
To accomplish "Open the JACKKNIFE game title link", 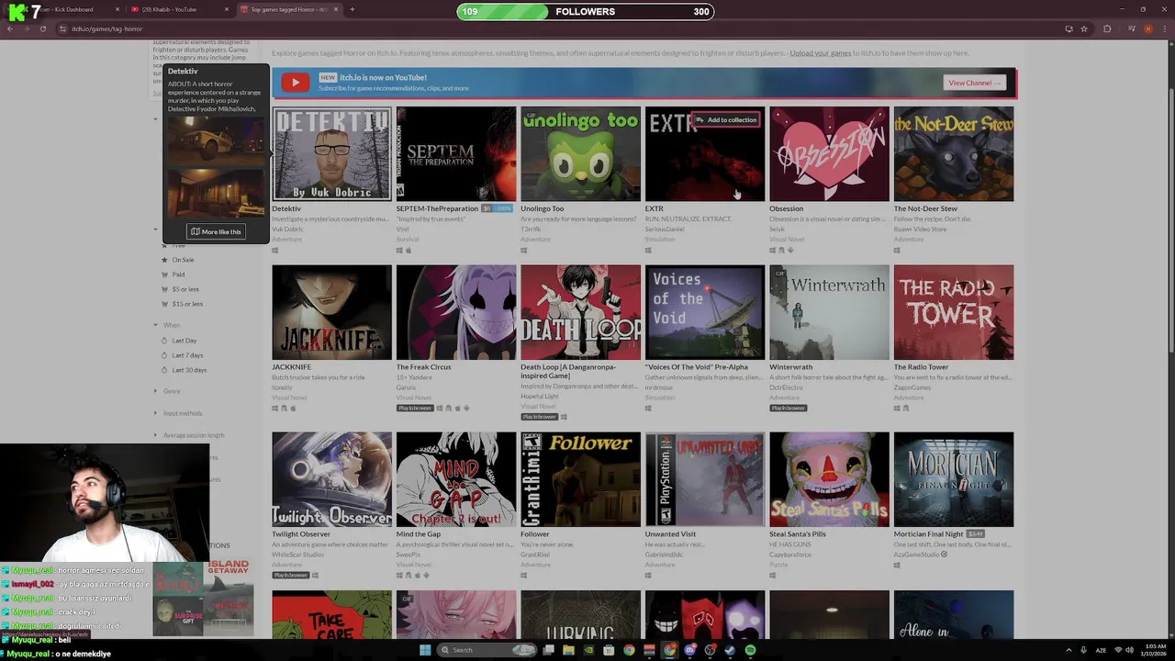I will coord(291,367).
